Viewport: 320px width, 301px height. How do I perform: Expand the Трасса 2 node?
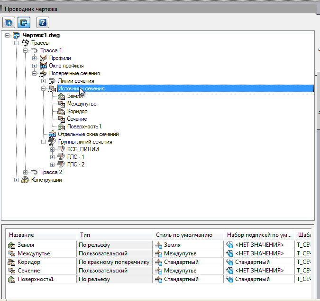click(x=26, y=172)
